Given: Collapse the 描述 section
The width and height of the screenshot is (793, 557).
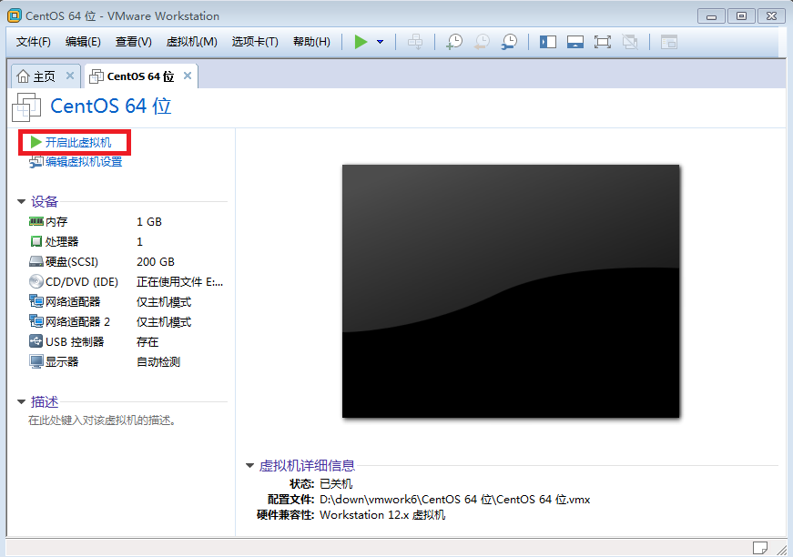Looking at the screenshot, I should [x=21, y=402].
